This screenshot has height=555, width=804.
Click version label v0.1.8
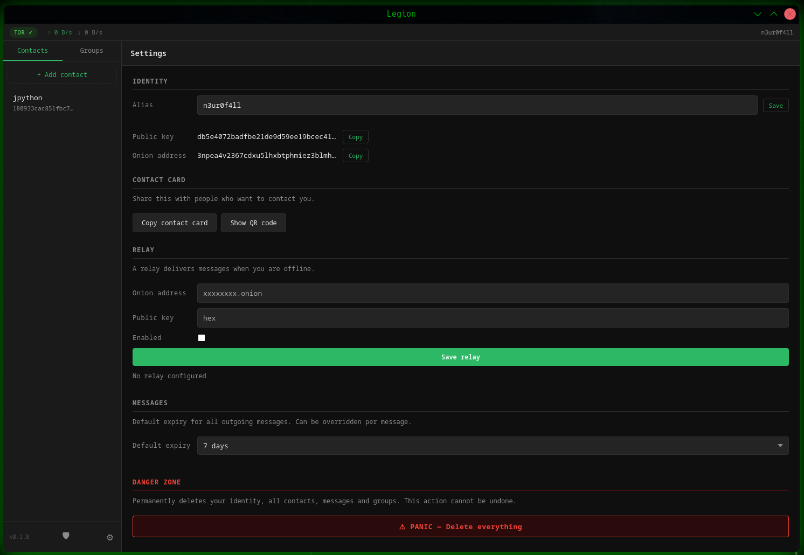(x=19, y=537)
